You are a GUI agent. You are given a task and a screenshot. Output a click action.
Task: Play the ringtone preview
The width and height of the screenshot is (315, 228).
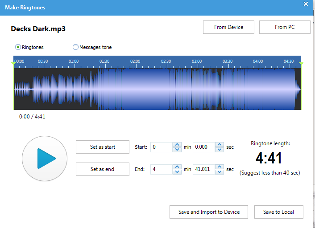45,159
